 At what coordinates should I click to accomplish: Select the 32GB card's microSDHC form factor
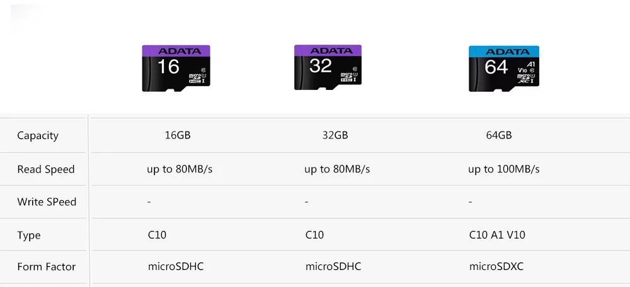coord(333,267)
